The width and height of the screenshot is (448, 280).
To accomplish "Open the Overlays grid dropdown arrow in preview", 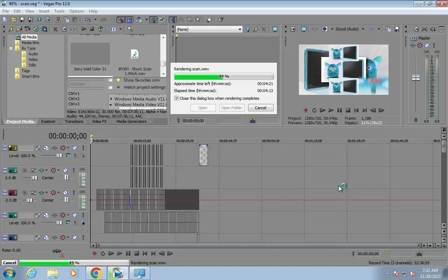I will [x=379, y=29].
